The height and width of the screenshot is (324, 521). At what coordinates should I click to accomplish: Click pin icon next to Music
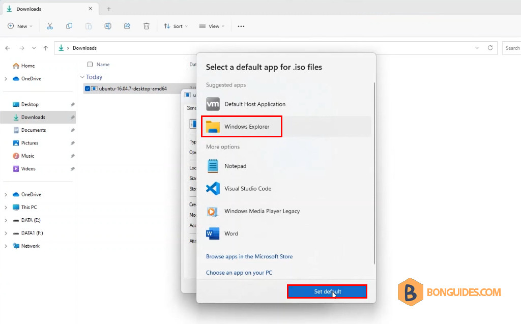pos(72,156)
